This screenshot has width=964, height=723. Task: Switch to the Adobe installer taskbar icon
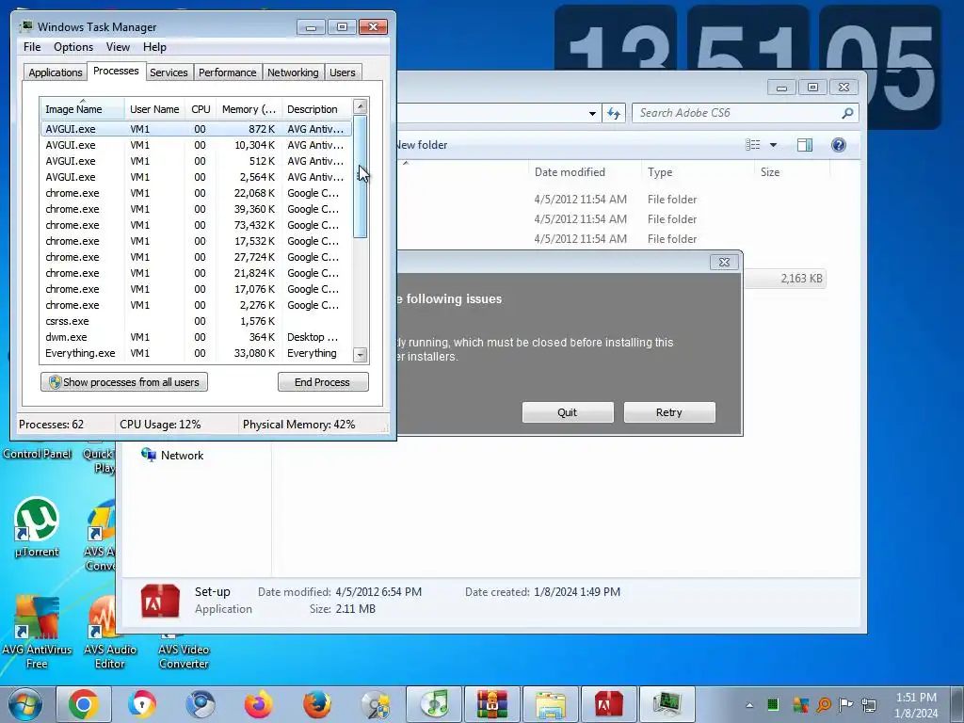(x=609, y=704)
